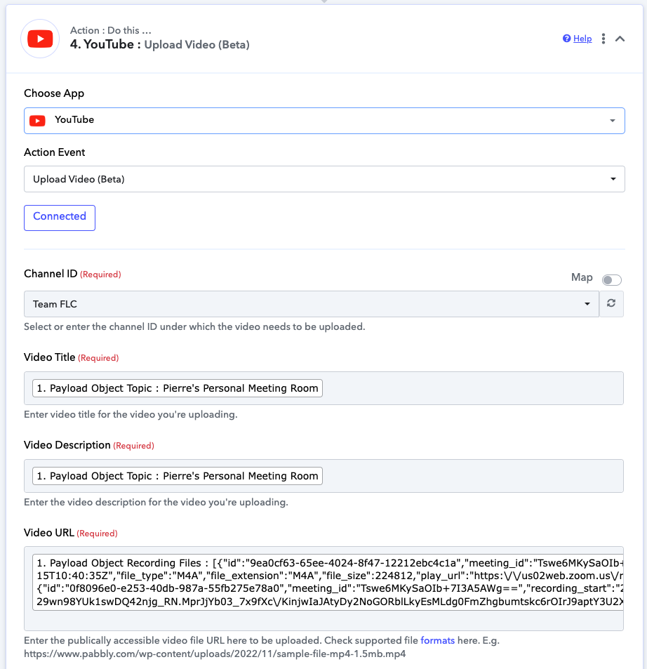
Task: Click the 'Channel ID' field label
Action: (51, 274)
